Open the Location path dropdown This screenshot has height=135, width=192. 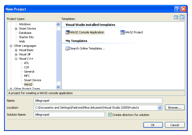[160, 108]
